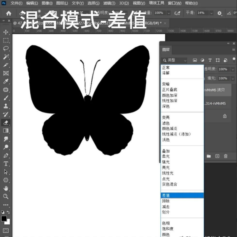Open the Layers panel menu
Viewport: 237px width, 237px height.
pos(234,50)
